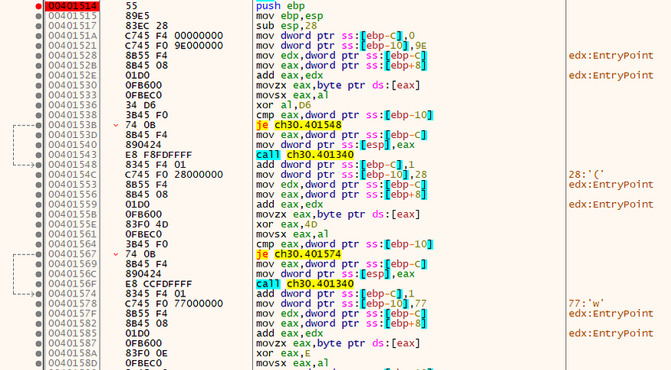
Task: Select opcode bytes 83EC 28
Action: click(146, 26)
